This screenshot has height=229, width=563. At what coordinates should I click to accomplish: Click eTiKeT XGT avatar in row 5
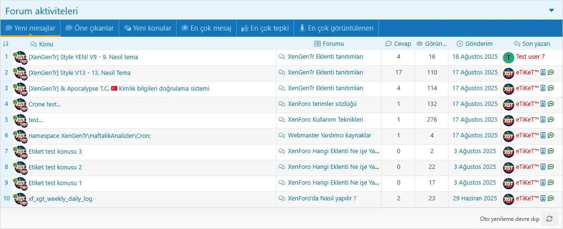(x=509, y=120)
